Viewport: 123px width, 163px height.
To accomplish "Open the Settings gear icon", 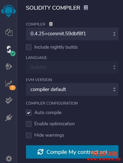I will click(9, 158).
